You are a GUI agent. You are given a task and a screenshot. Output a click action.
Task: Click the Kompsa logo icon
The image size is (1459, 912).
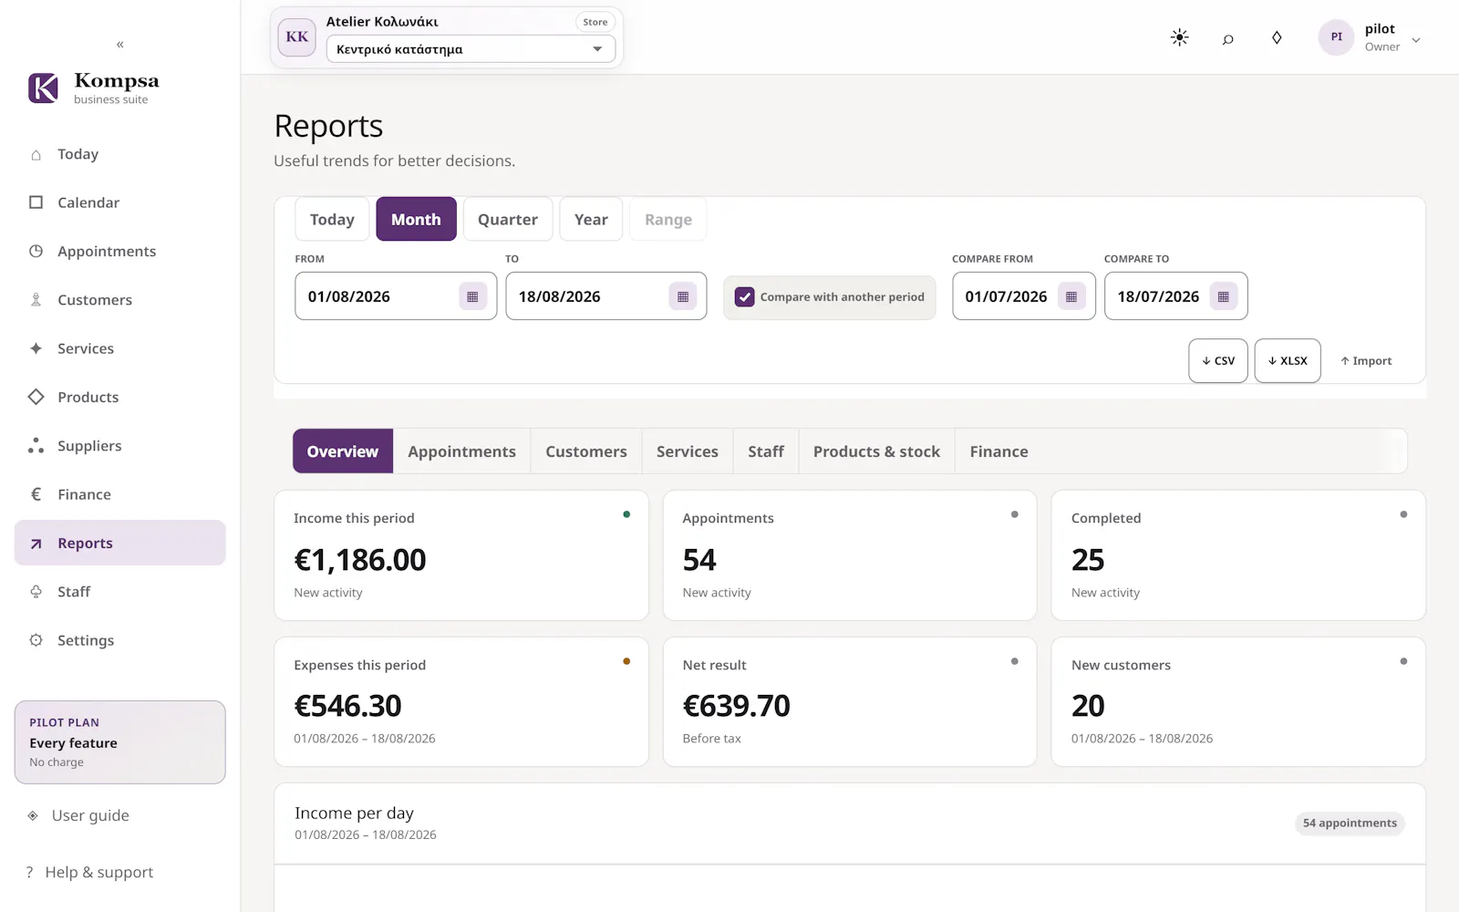[x=44, y=88]
